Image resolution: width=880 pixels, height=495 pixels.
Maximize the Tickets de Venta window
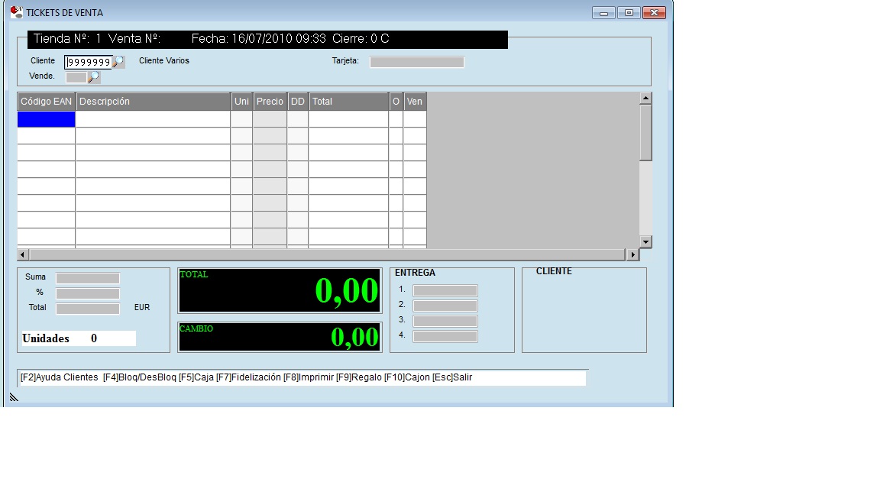pos(629,13)
